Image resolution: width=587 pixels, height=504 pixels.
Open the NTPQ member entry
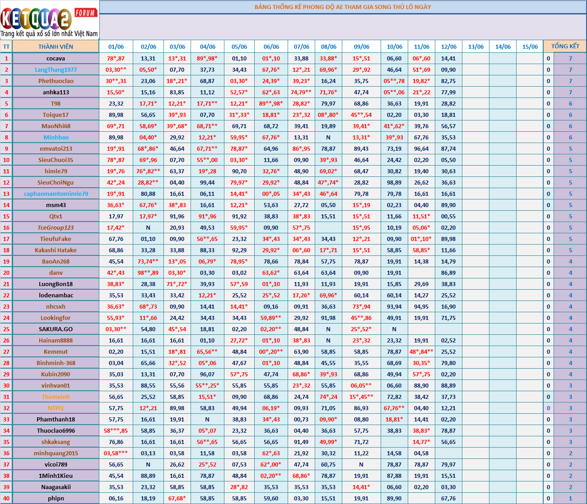56,408
